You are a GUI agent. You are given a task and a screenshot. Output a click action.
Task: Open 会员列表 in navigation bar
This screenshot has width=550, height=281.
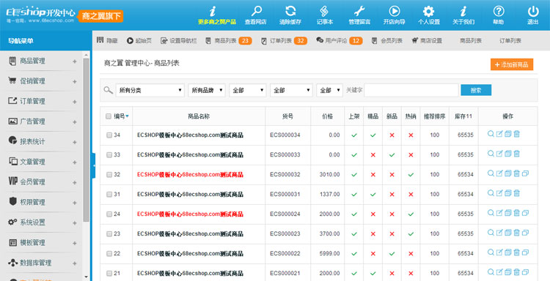coord(387,40)
